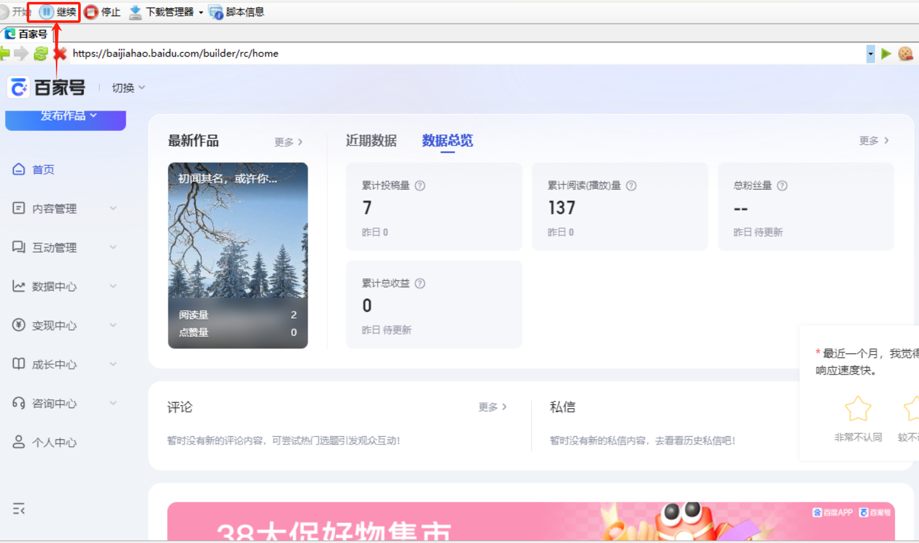This screenshot has height=543, width=919.
Task: Open 更多 link beside 最新作品
Action: [289, 142]
